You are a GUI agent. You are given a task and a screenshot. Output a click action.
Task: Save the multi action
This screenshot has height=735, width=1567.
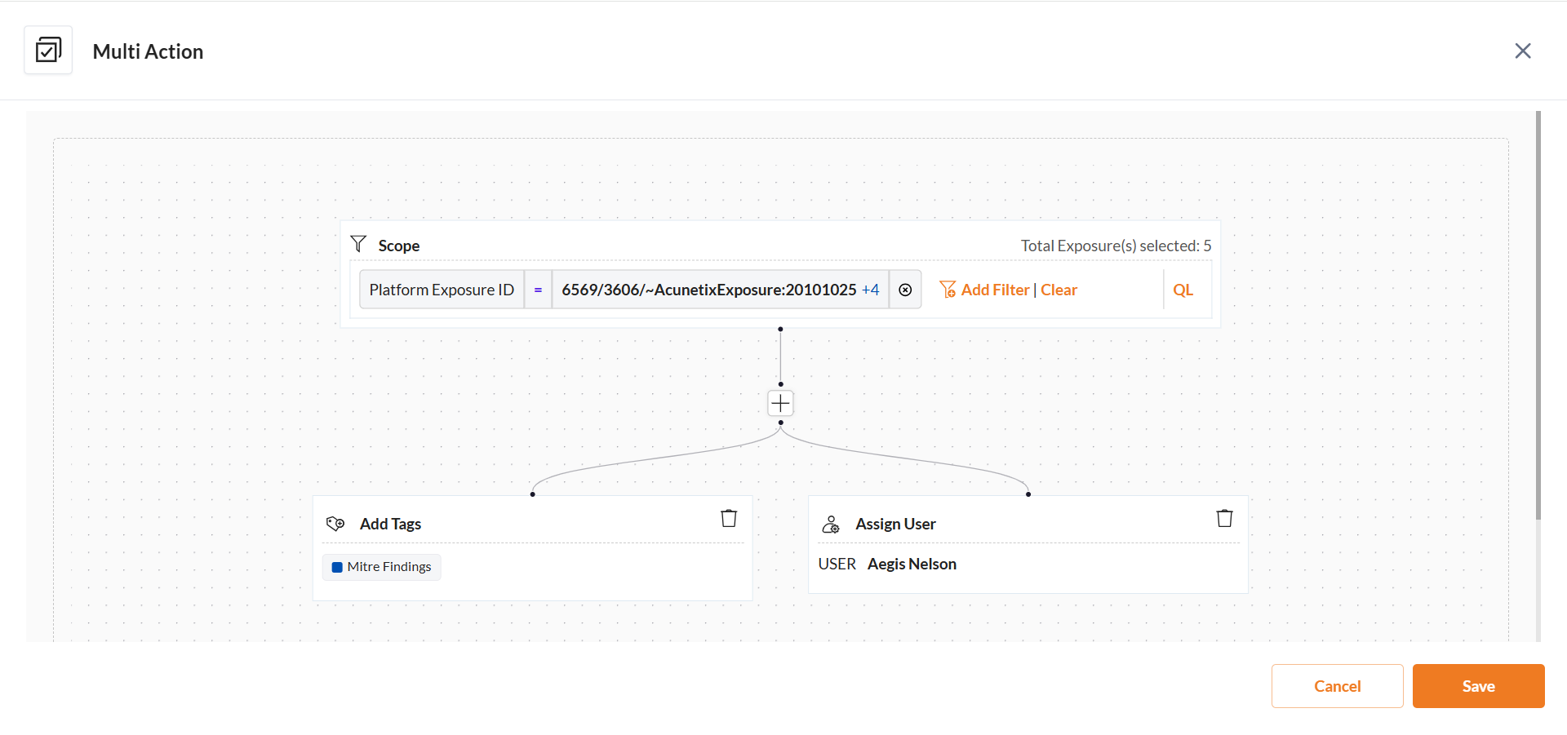[x=1478, y=686]
